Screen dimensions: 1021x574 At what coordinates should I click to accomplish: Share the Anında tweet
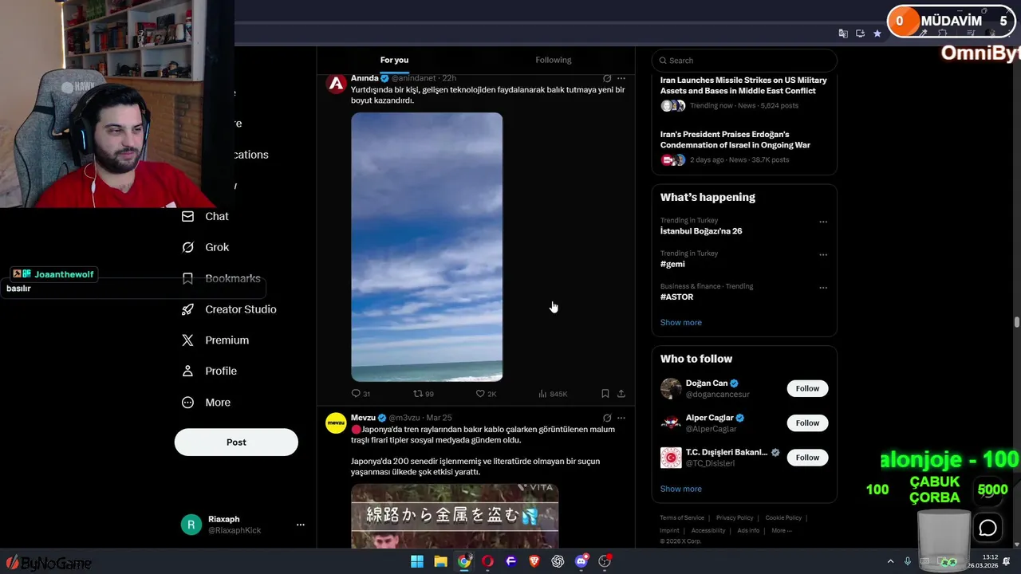(x=621, y=394)
